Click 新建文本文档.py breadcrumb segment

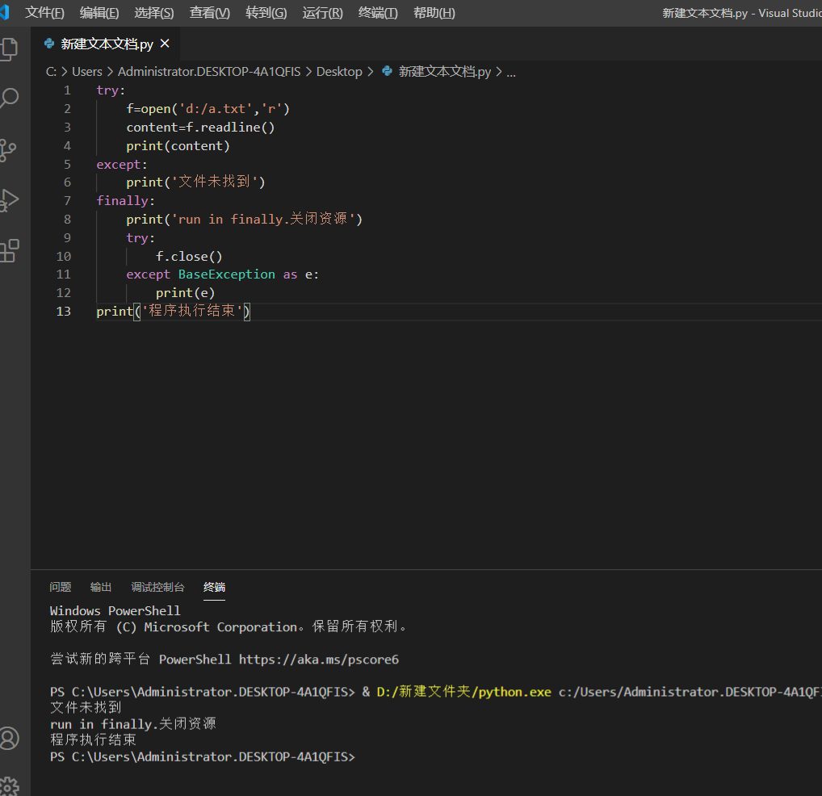[445, 72]
